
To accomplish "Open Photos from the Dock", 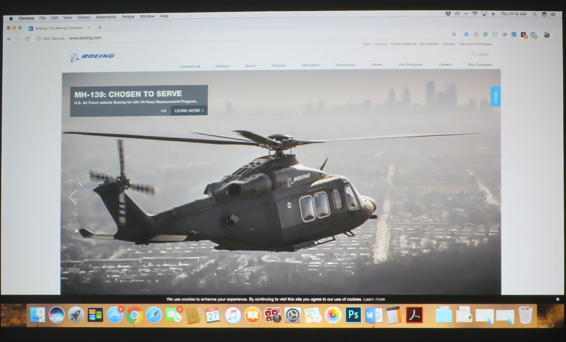I will (x=333, y=315).
